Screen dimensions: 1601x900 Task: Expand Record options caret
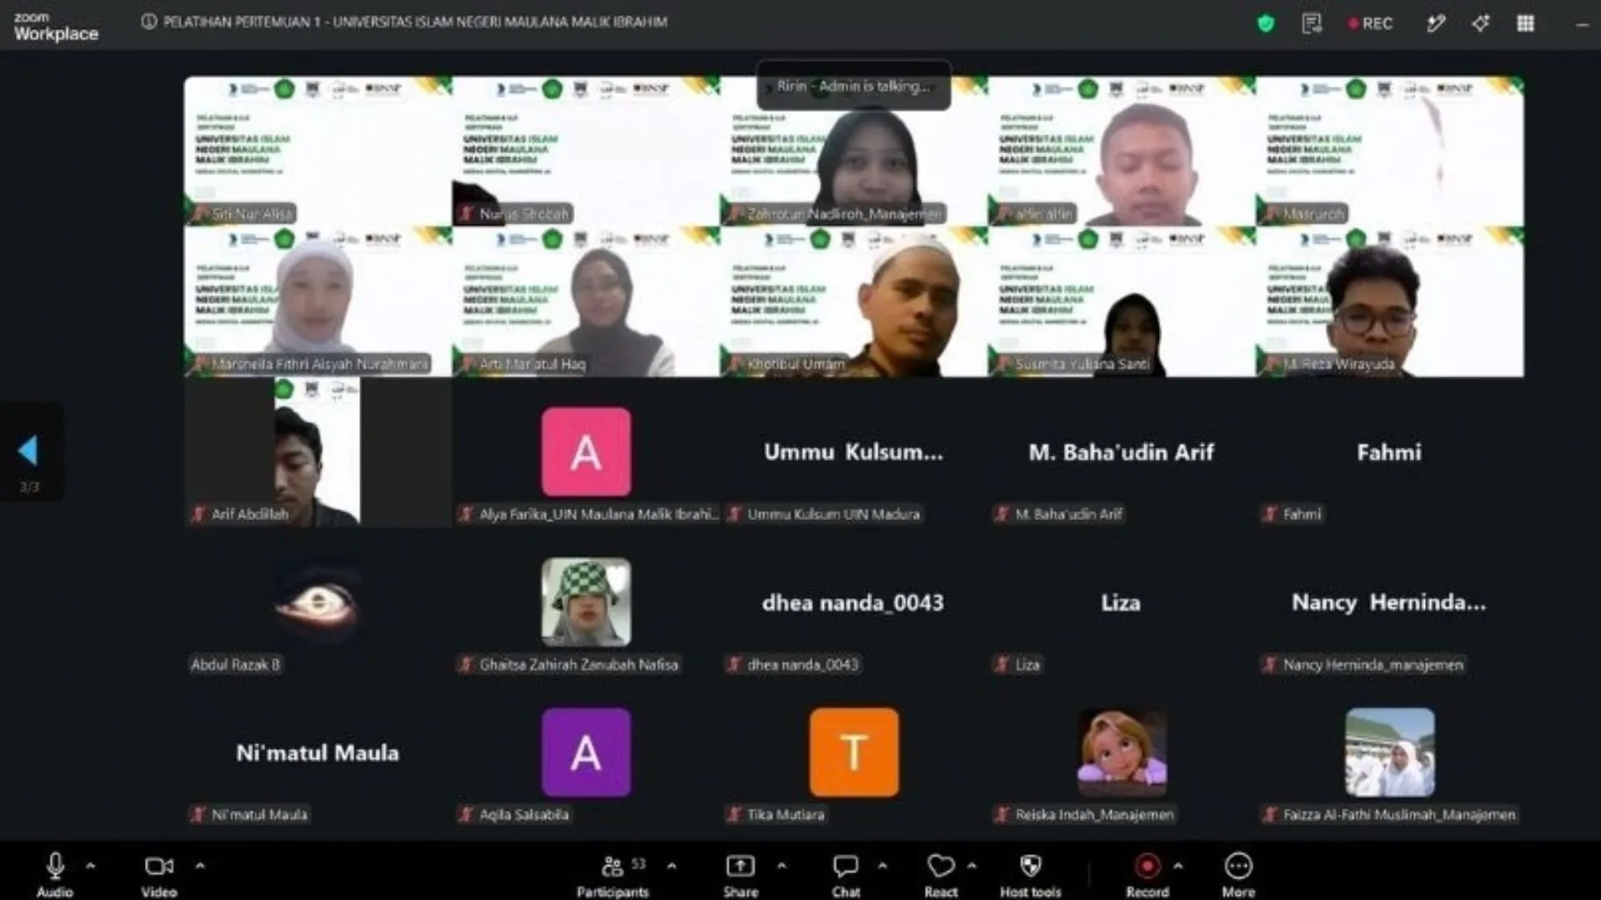(1177, 866)
